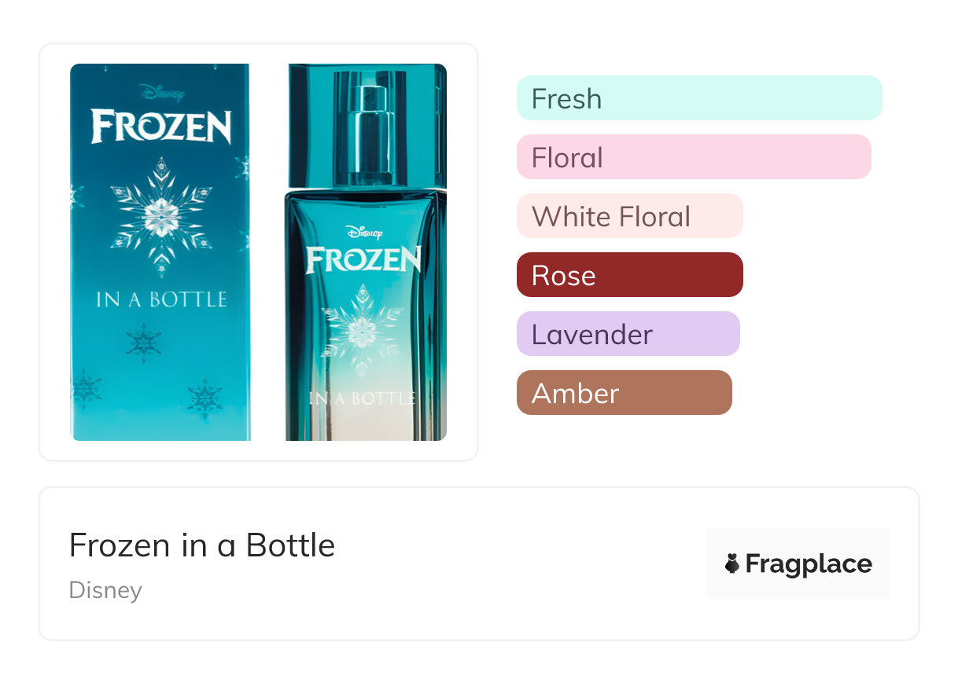958x679 pixels.
Task: Select the Amber accord bar
Action: (624, 393)
